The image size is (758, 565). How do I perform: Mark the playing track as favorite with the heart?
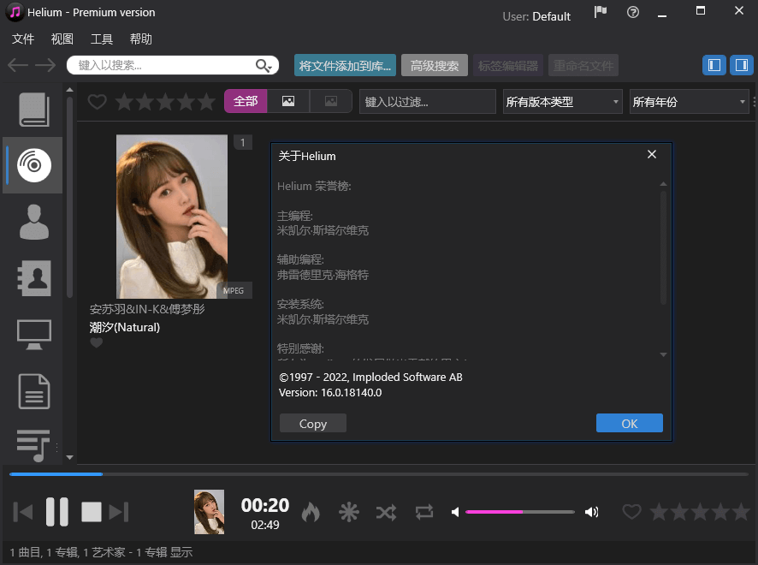click(631, 511)
